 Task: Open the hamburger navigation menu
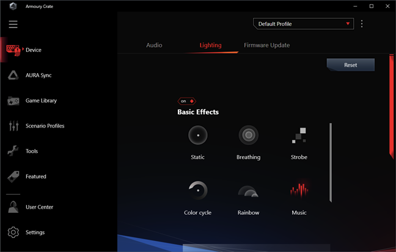(x=13, y=24)
